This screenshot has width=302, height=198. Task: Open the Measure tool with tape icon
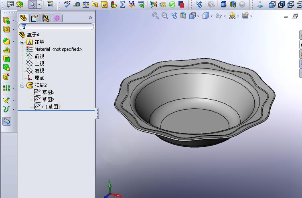[77, 4]
